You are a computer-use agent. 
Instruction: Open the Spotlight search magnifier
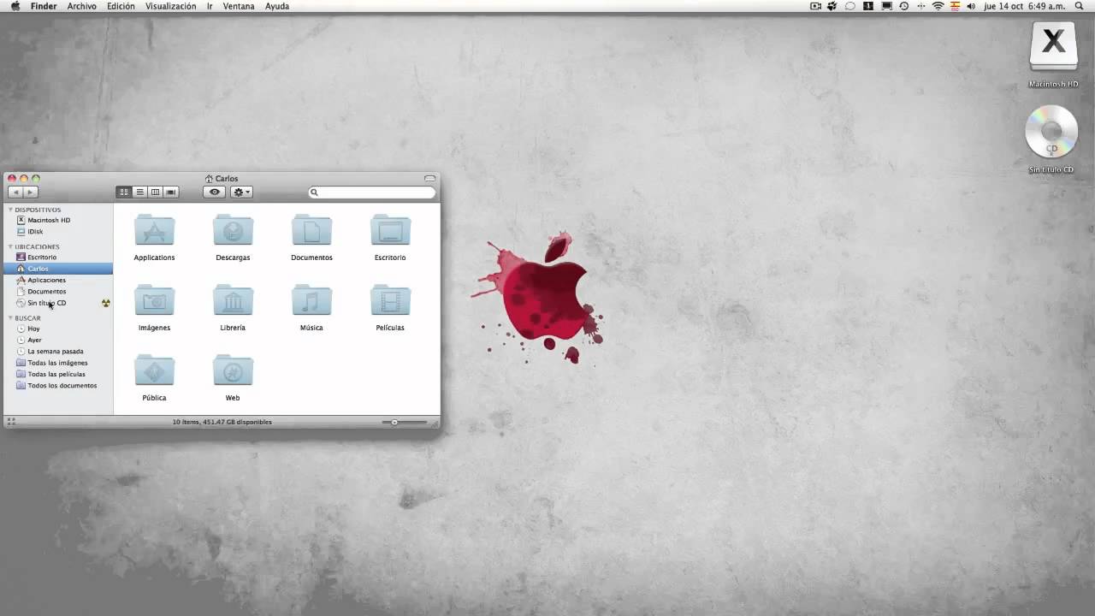(1080, 6)
